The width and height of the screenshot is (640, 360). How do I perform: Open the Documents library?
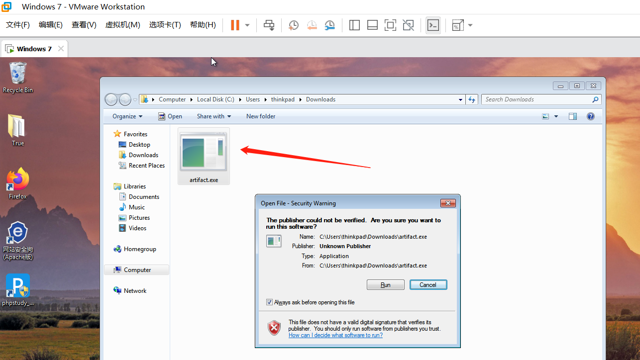(x=139, y=197)
